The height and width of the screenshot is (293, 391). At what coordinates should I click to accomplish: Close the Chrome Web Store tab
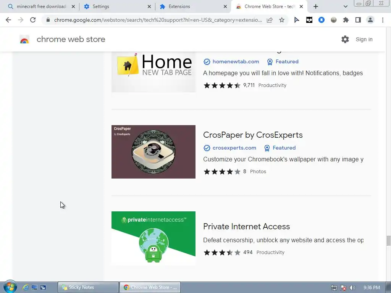pos(301,6)
